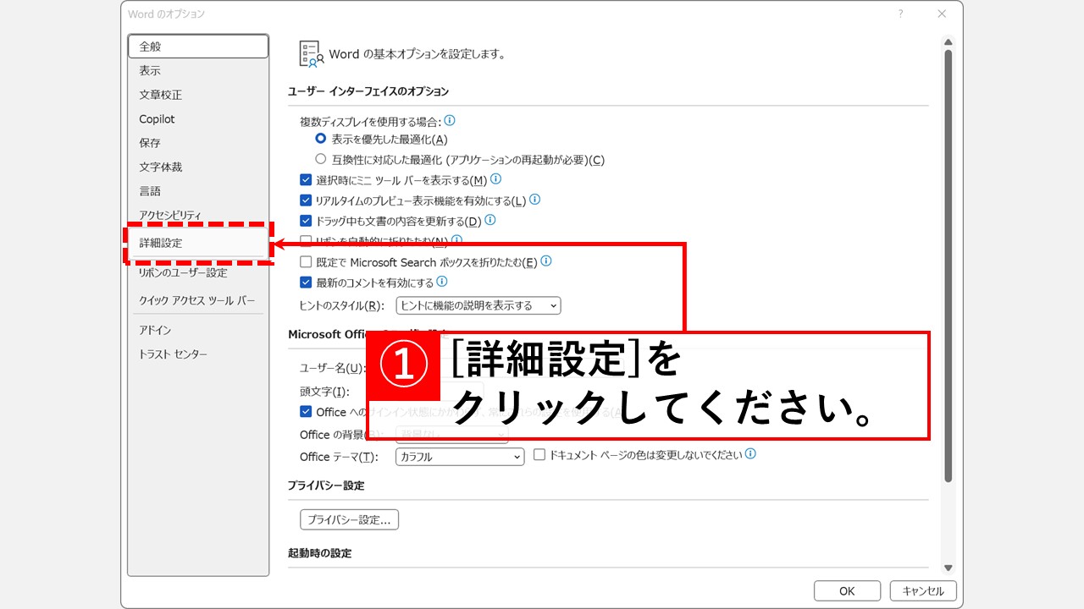The width and height of the screenshot is (1084, 609).
Task: Open the アドイン category
Action: (x=198, y=330)
